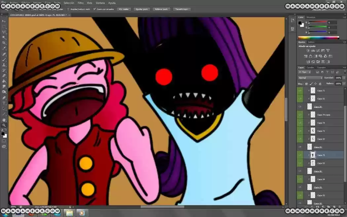Image resolution: width=347 pixels, height=217 pixels.
Task: Click the toolbar foreground color swatch
Action: coord(3,134)
